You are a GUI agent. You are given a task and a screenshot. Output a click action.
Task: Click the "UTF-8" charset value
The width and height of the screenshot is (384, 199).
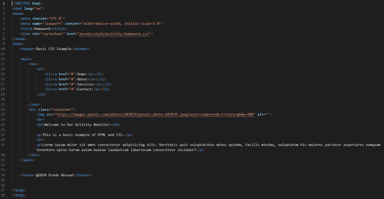[56, 18]
